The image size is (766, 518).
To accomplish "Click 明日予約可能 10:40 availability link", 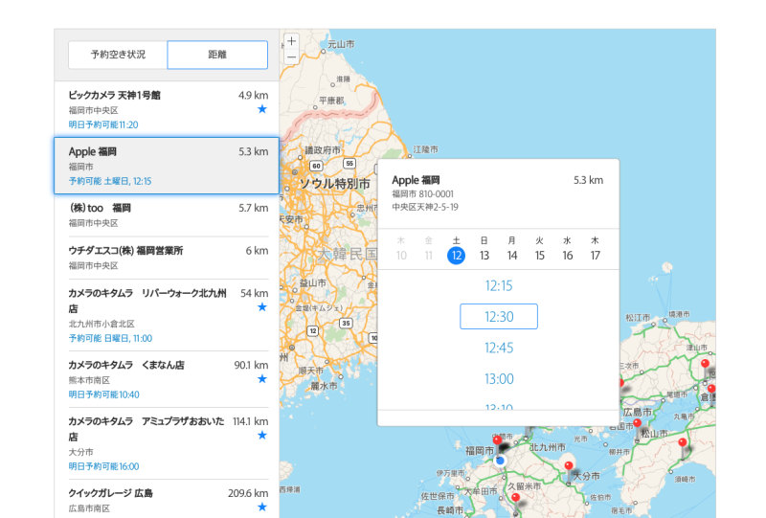I will pos(103,394).
